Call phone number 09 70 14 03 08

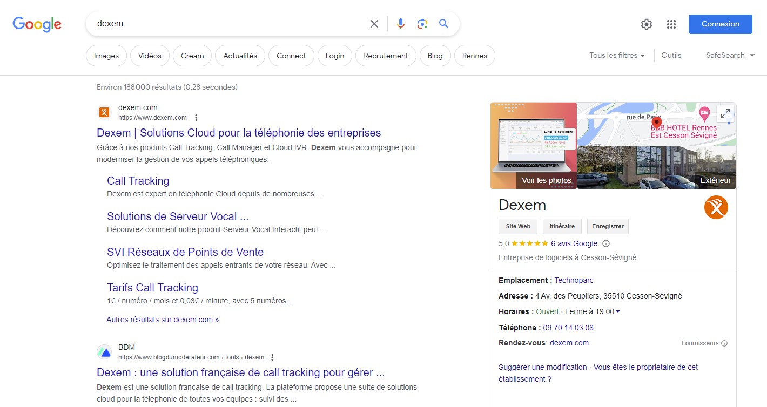(x=568, y=328)
